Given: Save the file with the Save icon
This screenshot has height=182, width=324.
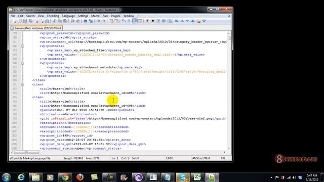Looking at the screenshot, I should (25, 21).
